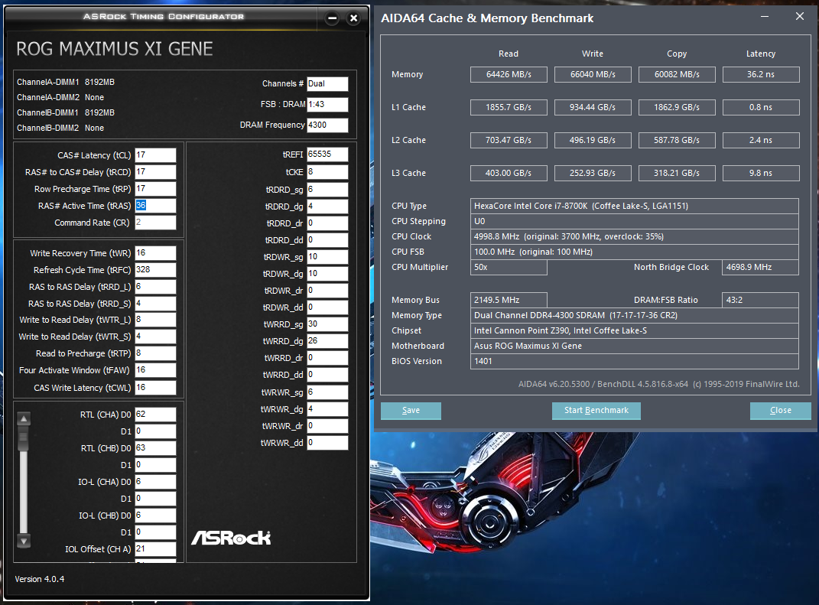Click the Memory Copy result 60082 MB/s

pos(677,74)
